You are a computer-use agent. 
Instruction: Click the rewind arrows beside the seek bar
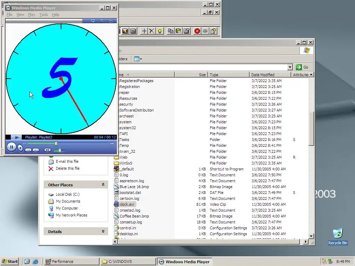(x=25, y=143)
